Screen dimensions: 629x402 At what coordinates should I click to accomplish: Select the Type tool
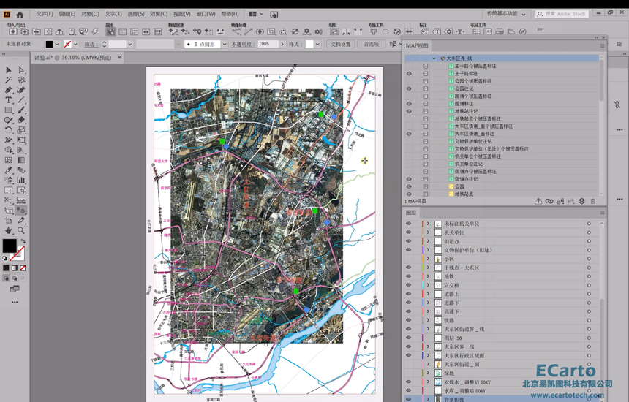tap(9, 100)
